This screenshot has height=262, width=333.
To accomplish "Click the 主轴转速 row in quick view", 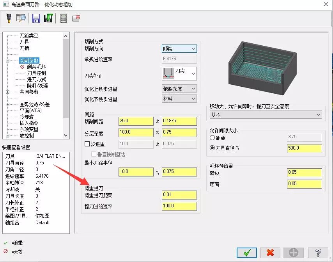I will pyautogui.click(x=36, y=183).
